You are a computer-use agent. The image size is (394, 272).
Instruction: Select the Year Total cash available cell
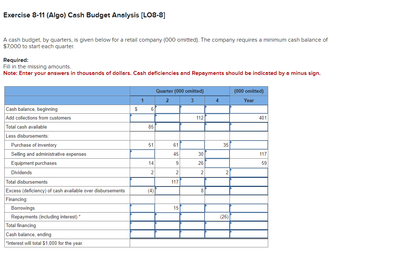click(x=249, y=127)
